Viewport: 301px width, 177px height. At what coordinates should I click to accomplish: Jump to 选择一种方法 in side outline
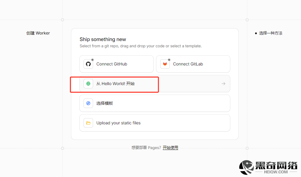[271, 33]
